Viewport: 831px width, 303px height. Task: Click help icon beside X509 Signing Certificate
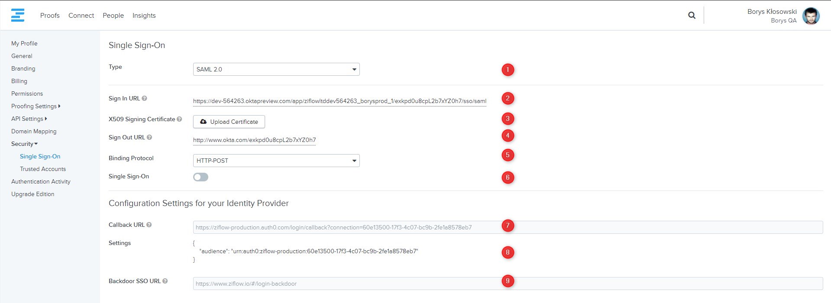click(179, 119)
